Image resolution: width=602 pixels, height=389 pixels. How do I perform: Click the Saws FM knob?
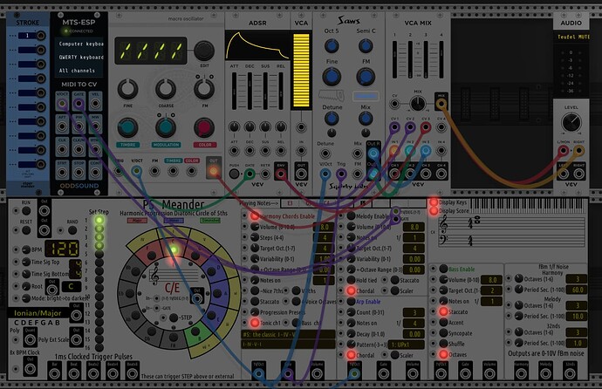(366, 77)
